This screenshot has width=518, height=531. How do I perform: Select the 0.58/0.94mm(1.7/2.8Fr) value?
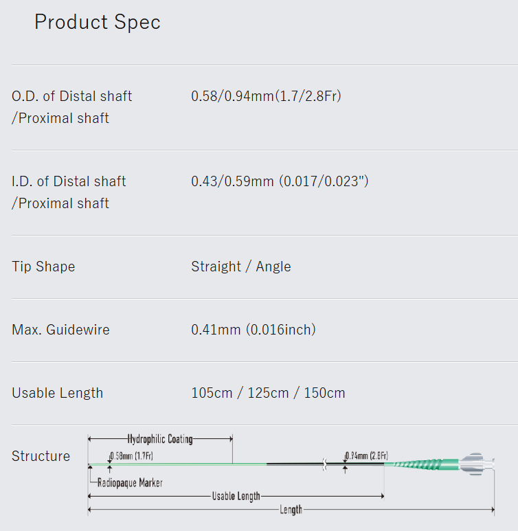266,96
